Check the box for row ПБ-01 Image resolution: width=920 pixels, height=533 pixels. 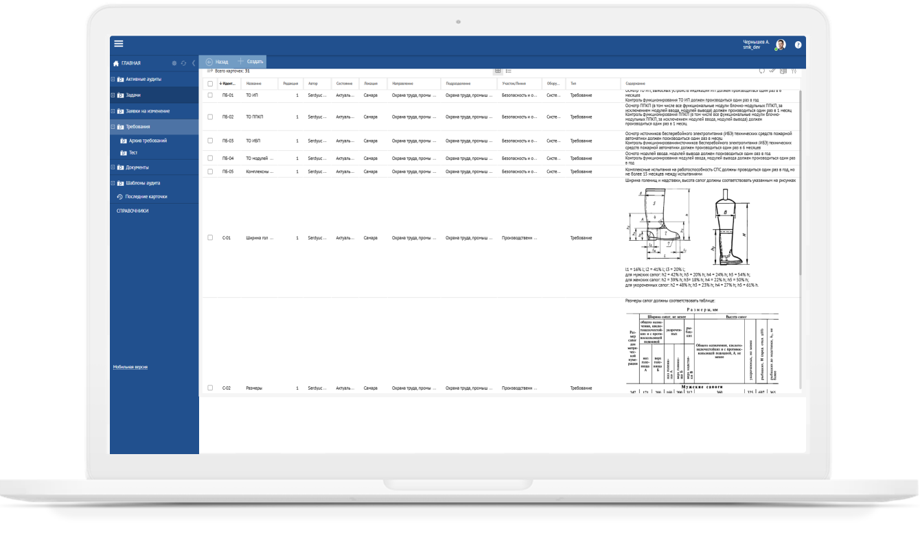tap(210, 95)
